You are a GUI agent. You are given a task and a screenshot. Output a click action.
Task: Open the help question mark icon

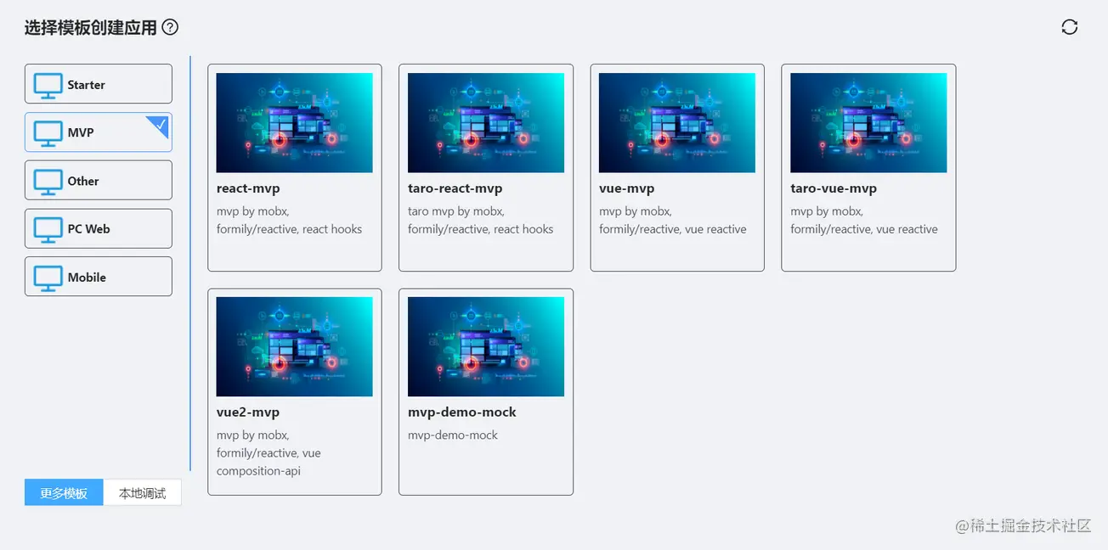170,27
